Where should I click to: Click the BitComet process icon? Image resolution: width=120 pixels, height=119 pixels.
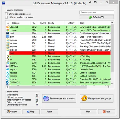coord(8,27)
